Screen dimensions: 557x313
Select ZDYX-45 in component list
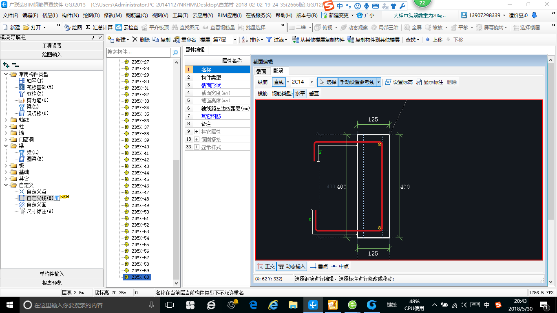coord(140,179)
